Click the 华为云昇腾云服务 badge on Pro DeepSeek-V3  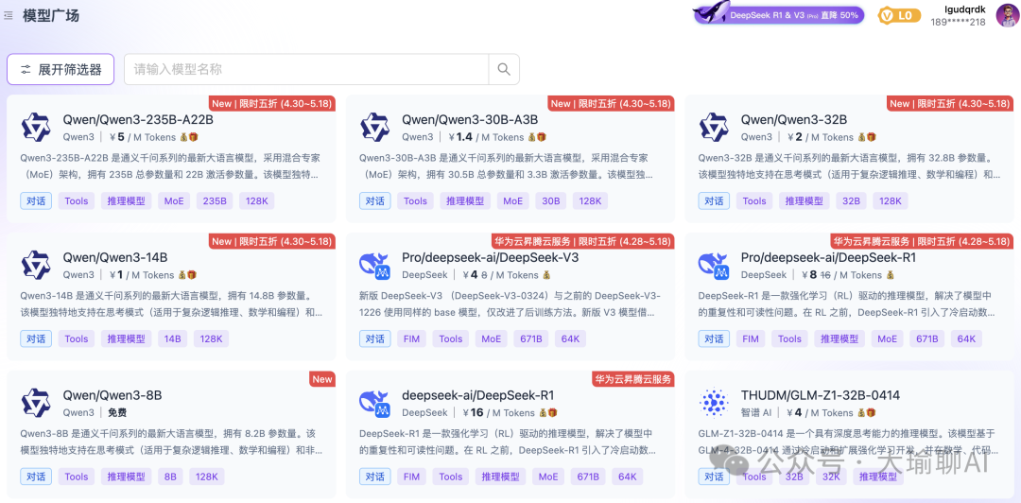click(x=582, y=241)
